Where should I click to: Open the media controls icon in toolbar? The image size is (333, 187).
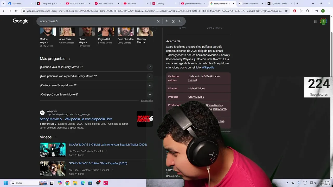[317, 11]
